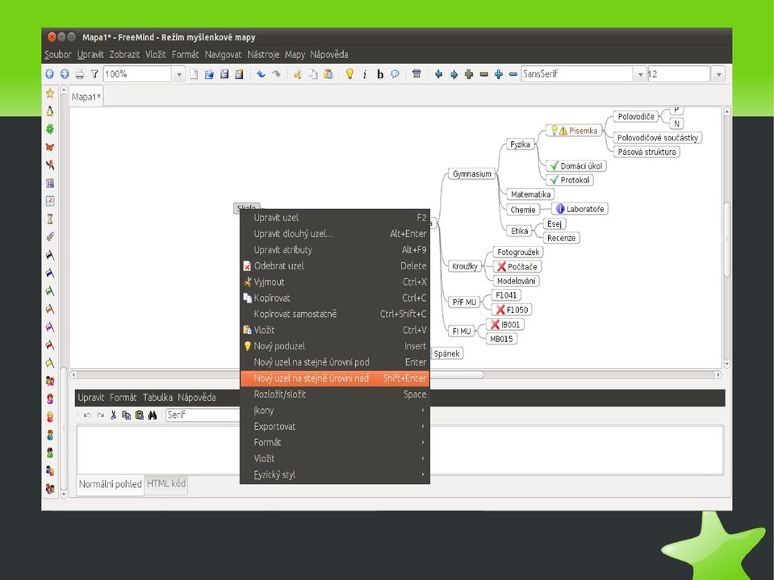Choose Upravit dlouhý uzel from context menu
The image size is (774, 580).
(335, 233)
